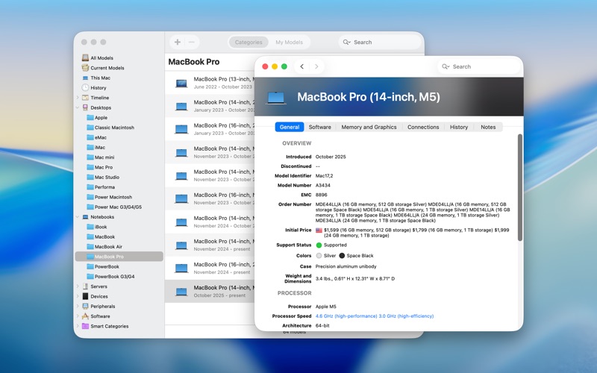Select the General tab
Screen dimensions: 597x373
click(290, 127)
